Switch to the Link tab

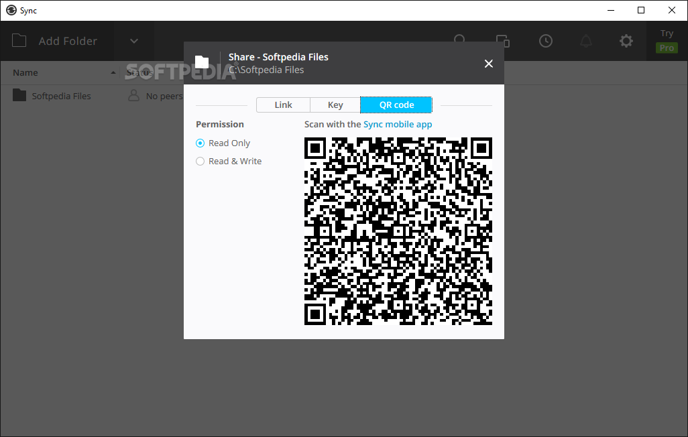(x=283, y=105)
